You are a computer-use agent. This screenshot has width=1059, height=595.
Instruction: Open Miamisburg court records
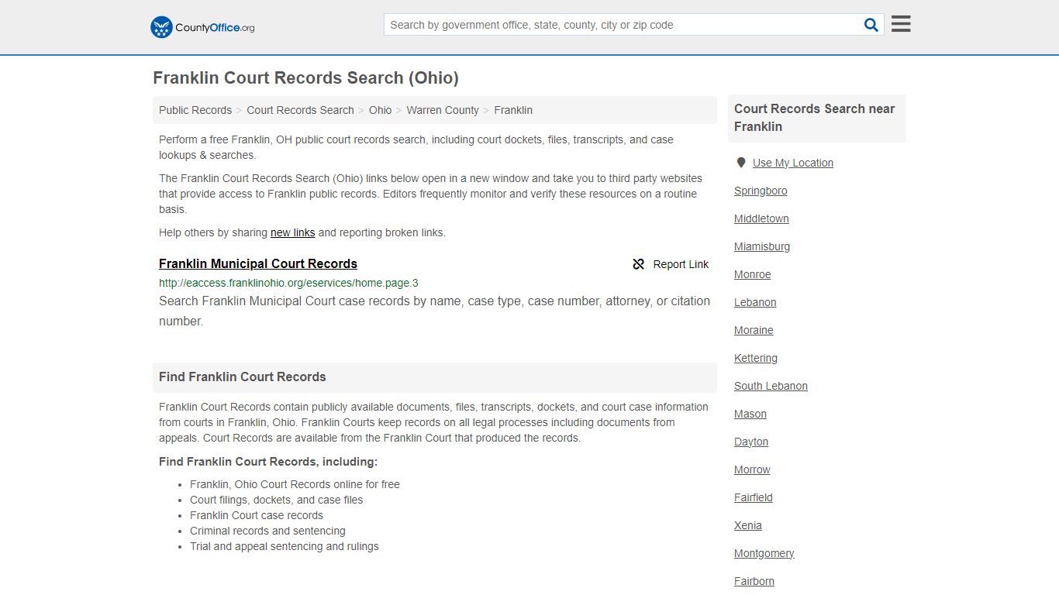pyautogui.click(x=762, y=246)
